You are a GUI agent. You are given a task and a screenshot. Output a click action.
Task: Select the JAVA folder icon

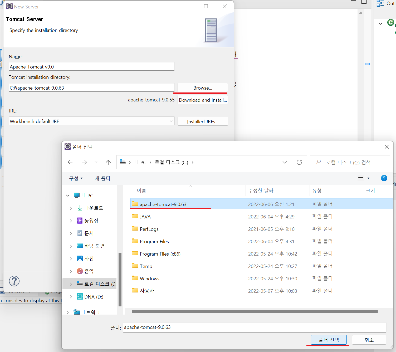coord(135,216)
